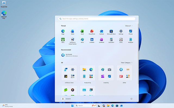Select the Microsoft Edge desktop shortcut
174x108 pixels.
pos(4,15)
